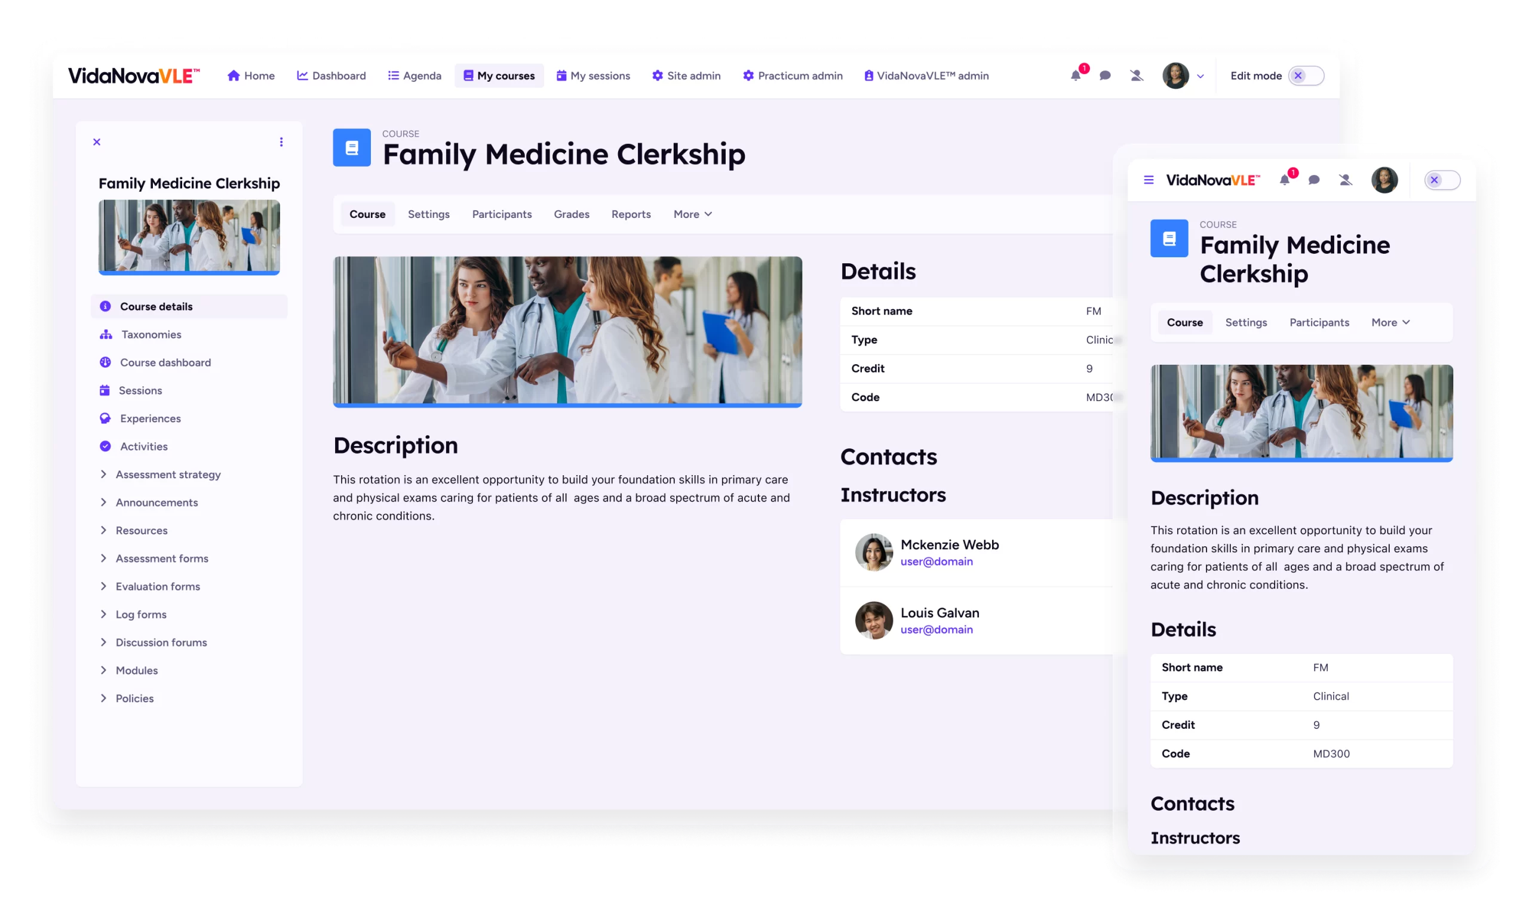
Task: Expand the Discussion forums section
Action: click(161, 642)
